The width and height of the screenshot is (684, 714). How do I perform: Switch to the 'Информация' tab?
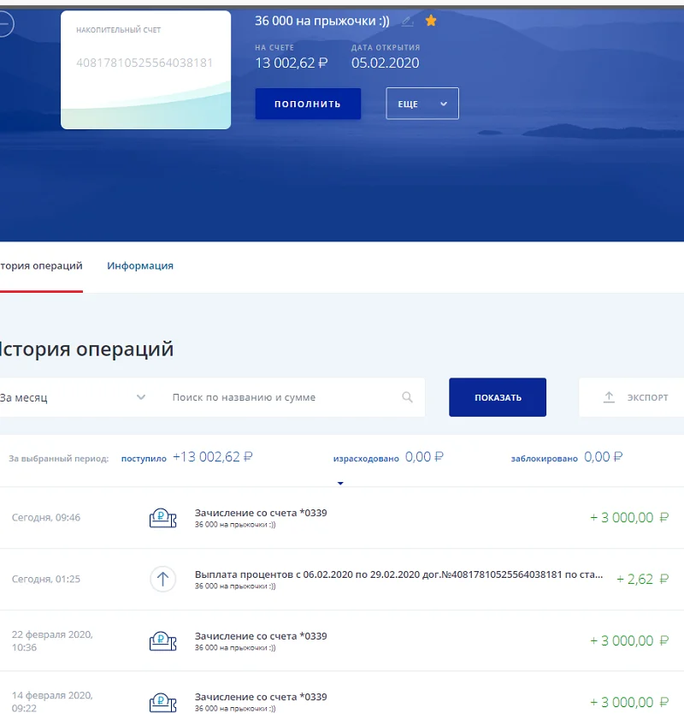point(139,265)
